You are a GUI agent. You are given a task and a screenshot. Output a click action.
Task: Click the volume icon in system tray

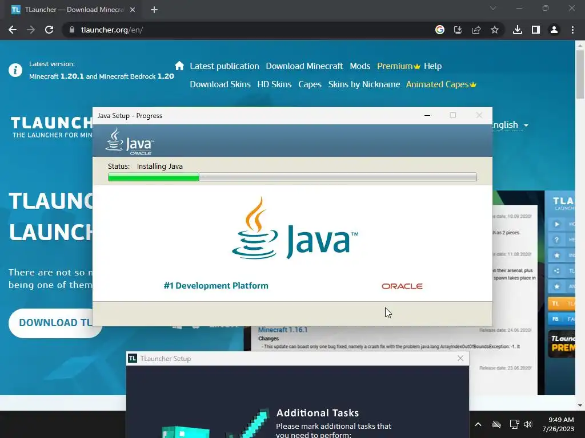pyautogui.click(x=527, y=424)
